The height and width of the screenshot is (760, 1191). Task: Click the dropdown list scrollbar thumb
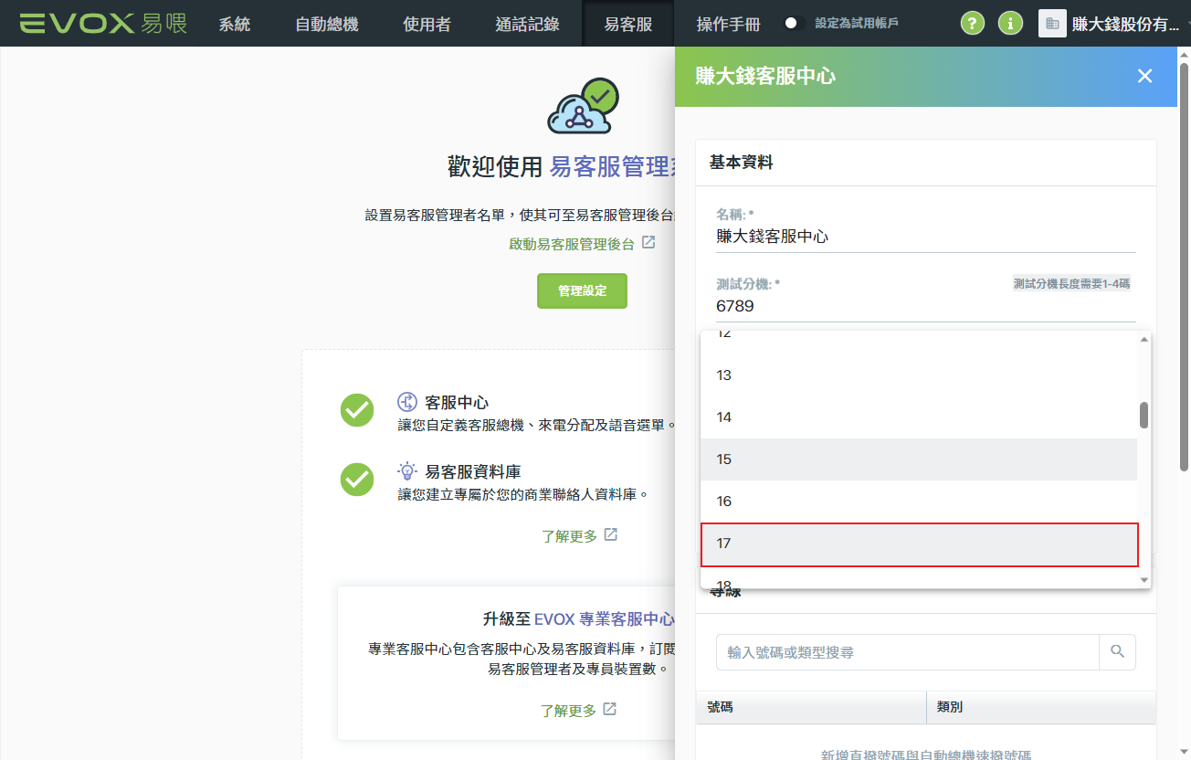[1144, 415]
